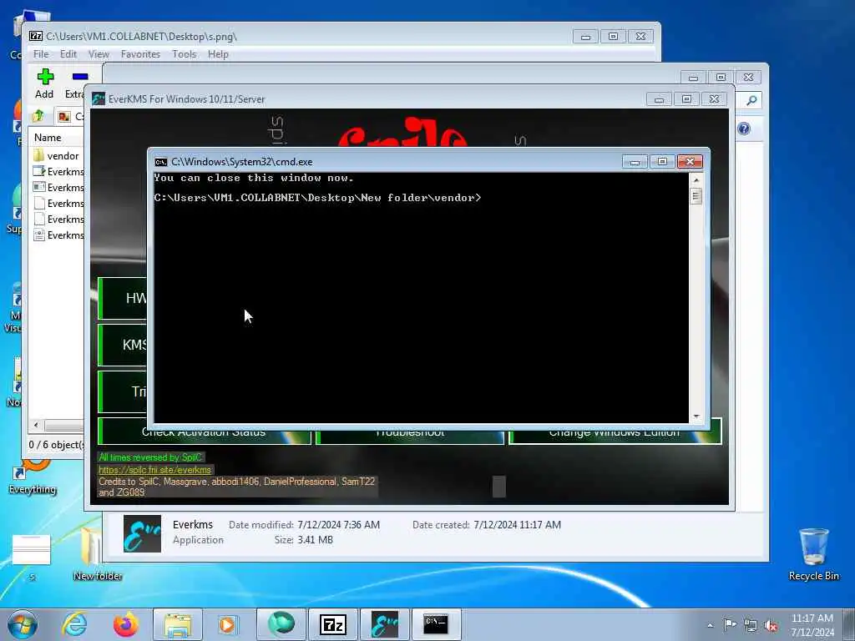The height and width of the screenshot is (641, 855).
Task: Open the spilc.frii.site/everkms link
Action: pos(154,470)
